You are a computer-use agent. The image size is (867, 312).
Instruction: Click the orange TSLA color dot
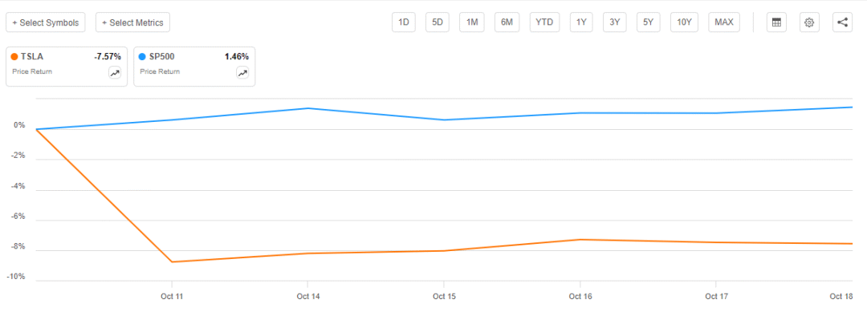(14, 56)
